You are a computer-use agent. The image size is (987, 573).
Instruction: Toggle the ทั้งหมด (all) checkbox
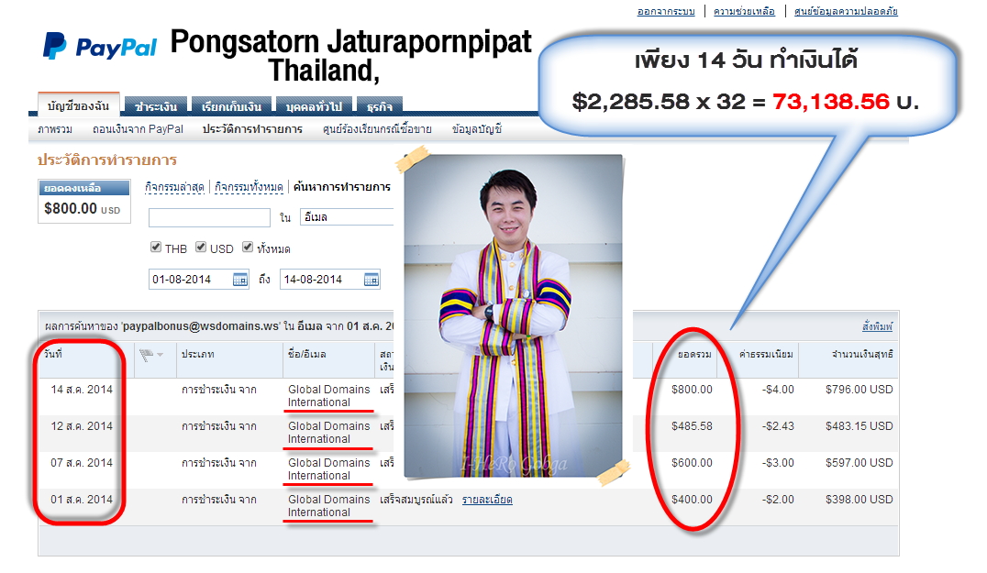tap(248, 248)
